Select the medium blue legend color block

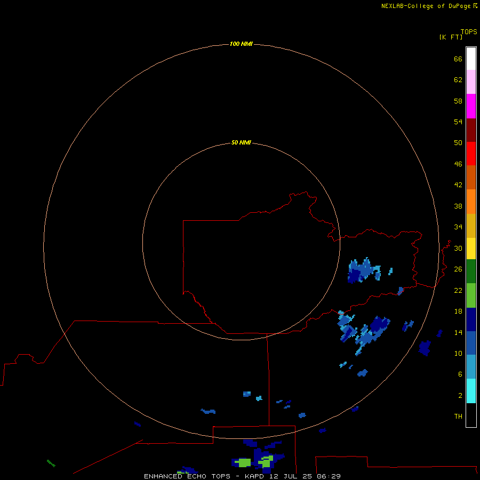point(471,343)
